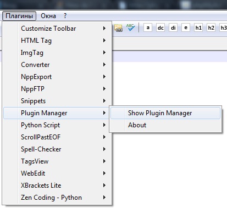Open the ? help menu
This screenshot has height=208, width=227.
pyautogui.click(x=65, y=16)
